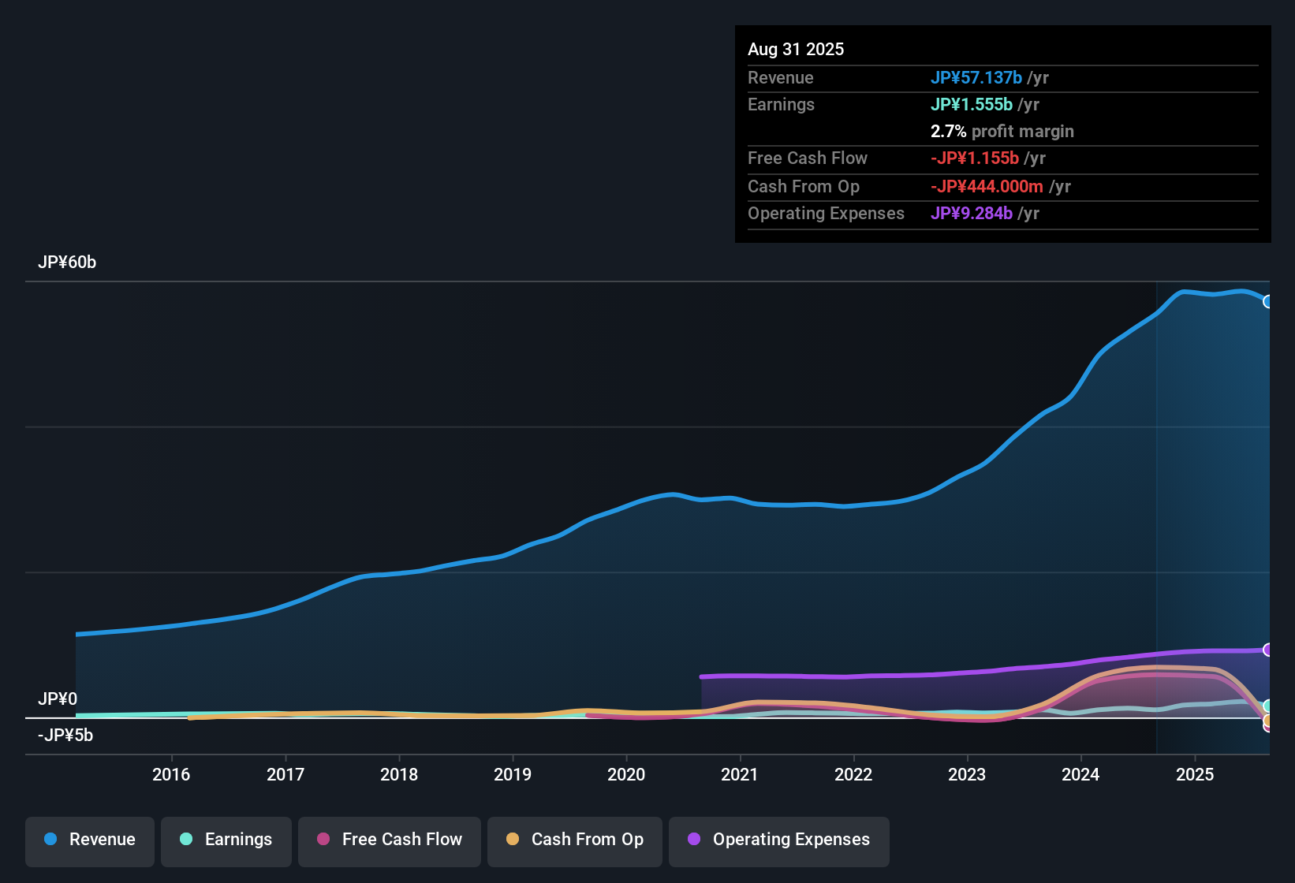The height and width of the screenshot is (883, 1295).
Task: Select the Revenue endpoint marker on the chart
Action: (x=1268, y=302)
